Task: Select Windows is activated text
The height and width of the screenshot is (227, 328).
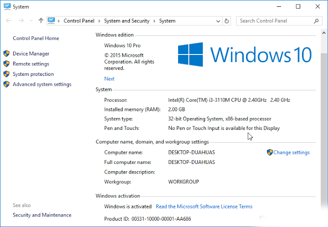Action: click(128, 207)
